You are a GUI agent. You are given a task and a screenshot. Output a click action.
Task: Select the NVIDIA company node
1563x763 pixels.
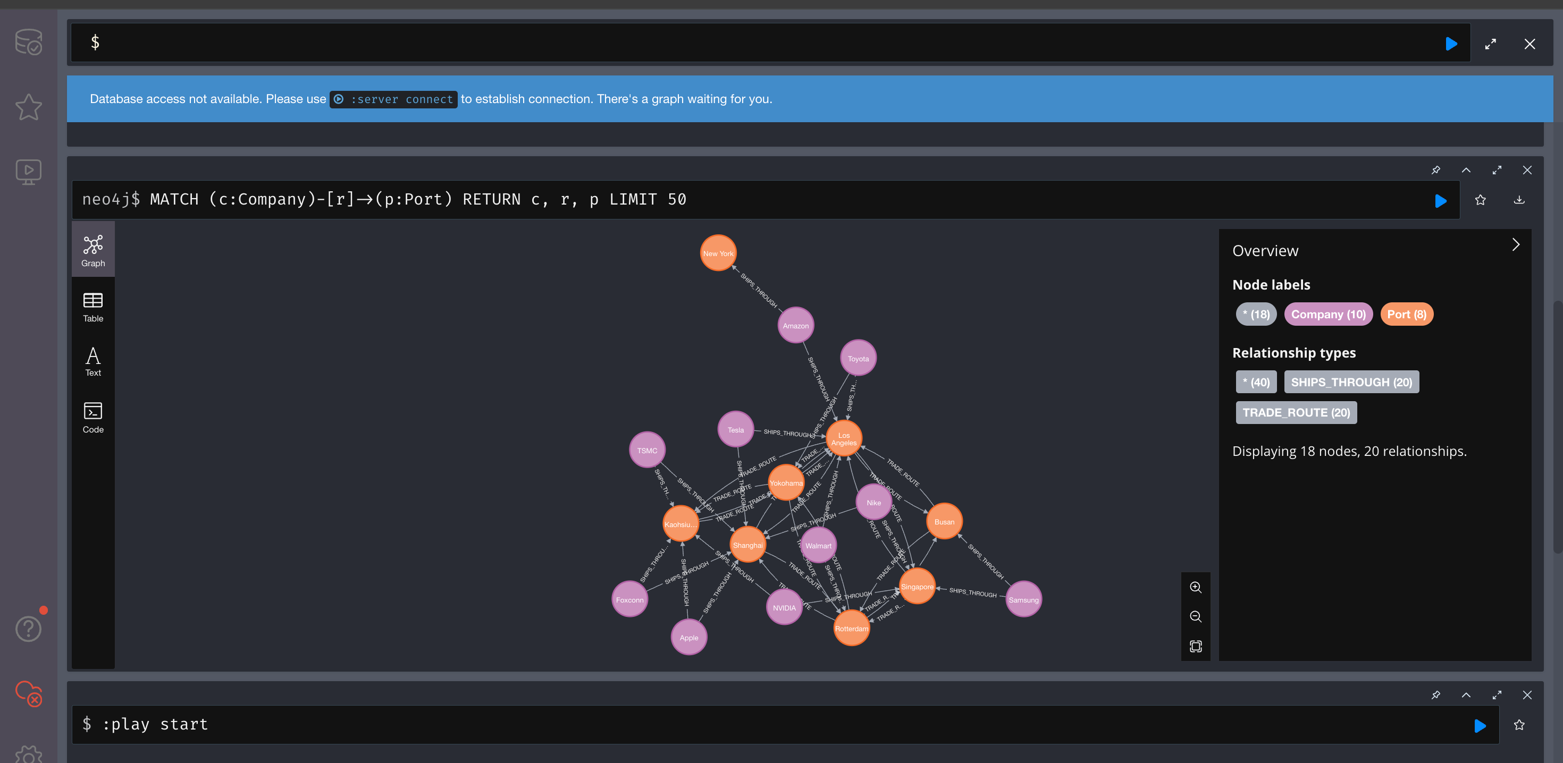tap(784, 607)
